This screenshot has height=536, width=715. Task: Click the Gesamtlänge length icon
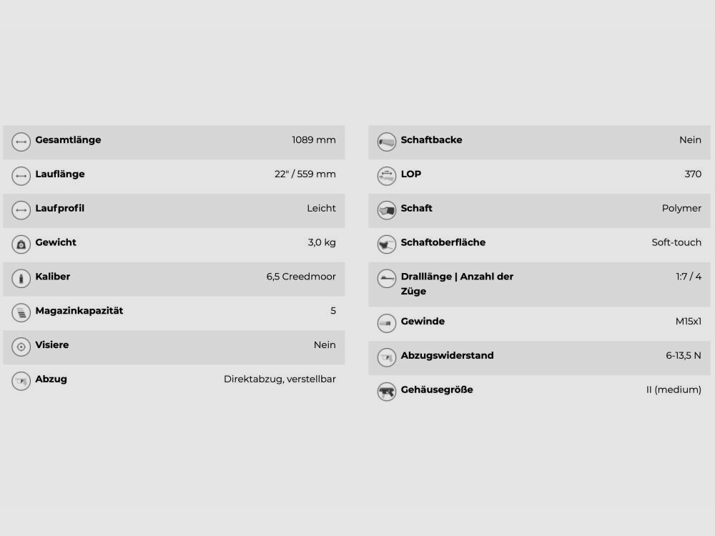click(21, 142)
